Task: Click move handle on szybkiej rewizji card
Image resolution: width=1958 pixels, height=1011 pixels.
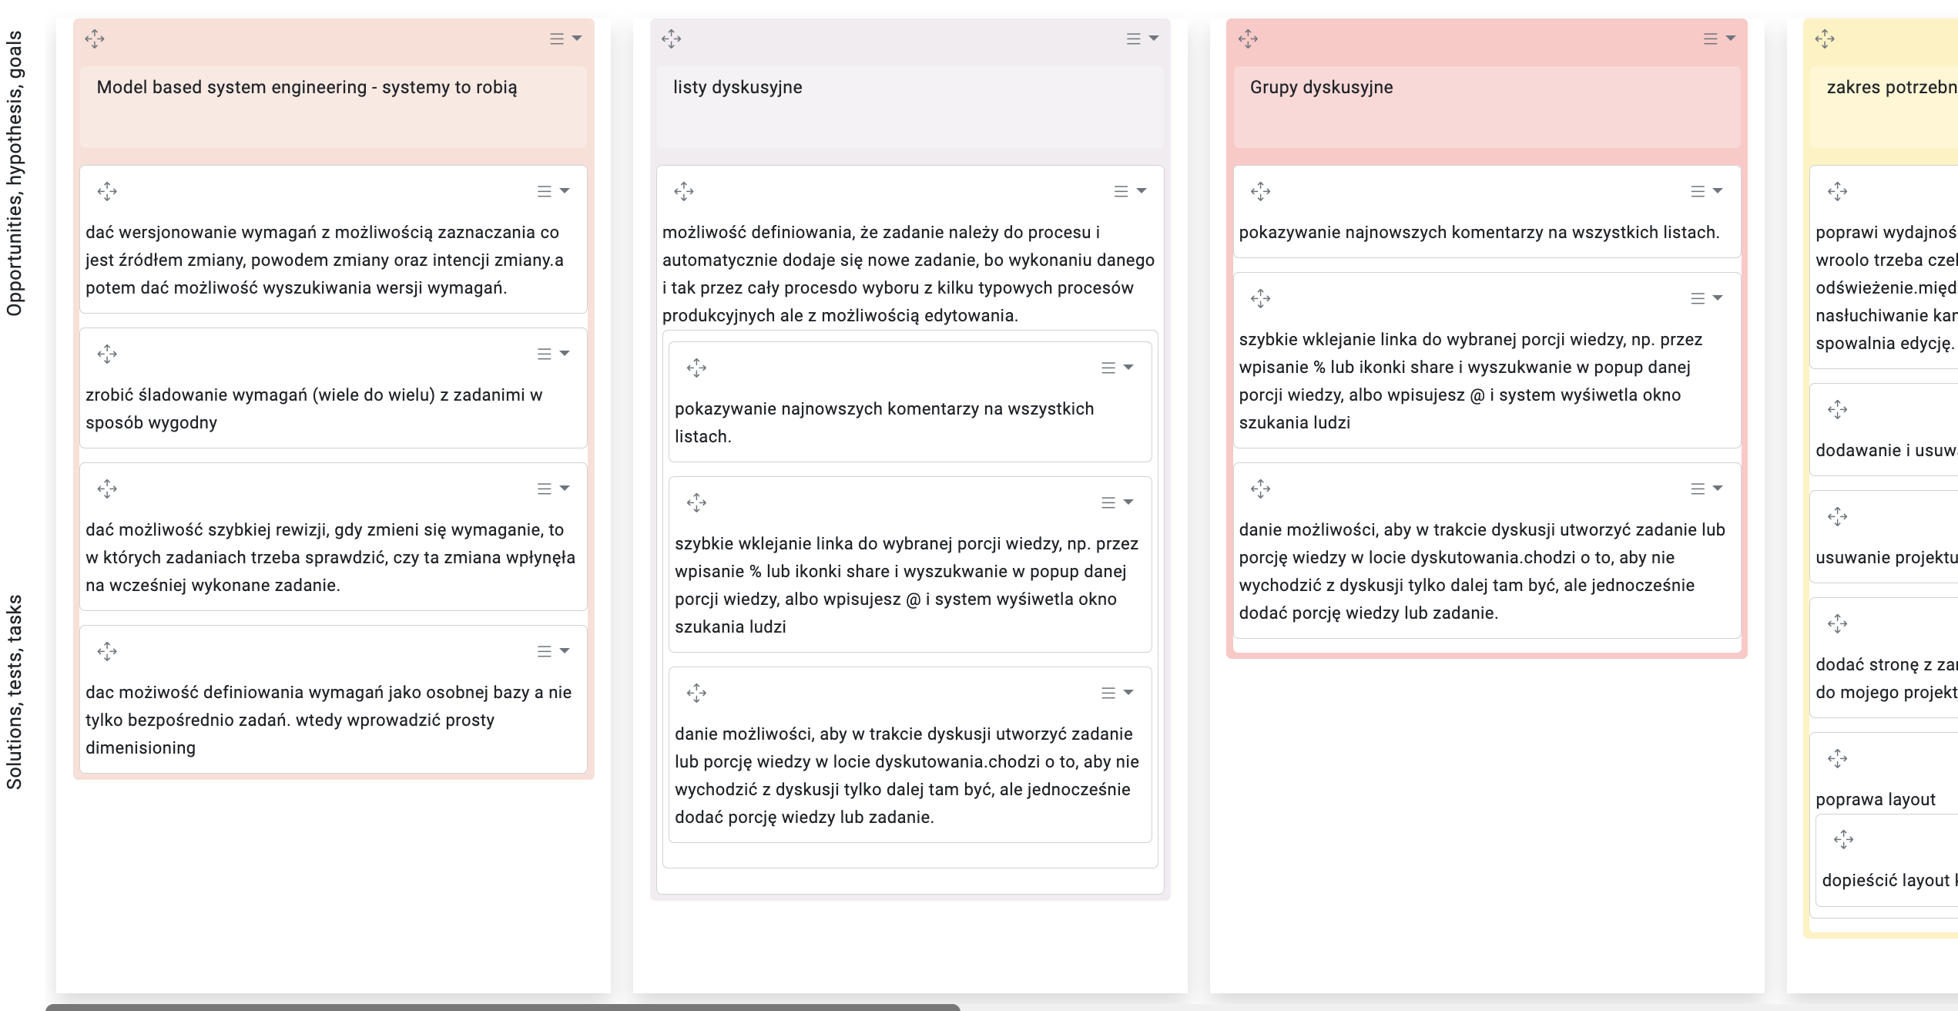Action: [x=107, y=489]
